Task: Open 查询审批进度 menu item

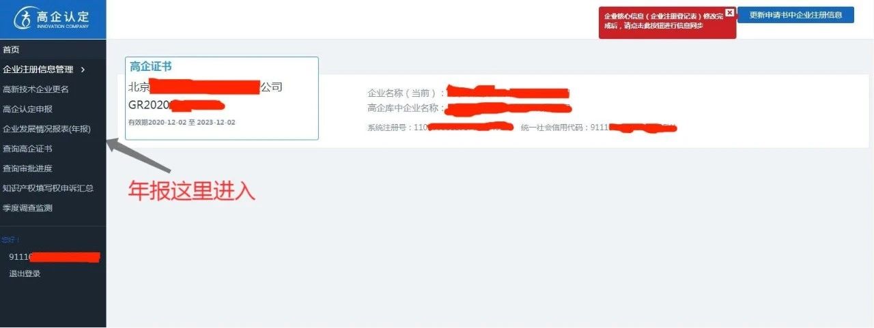Action: click(27, 168)
